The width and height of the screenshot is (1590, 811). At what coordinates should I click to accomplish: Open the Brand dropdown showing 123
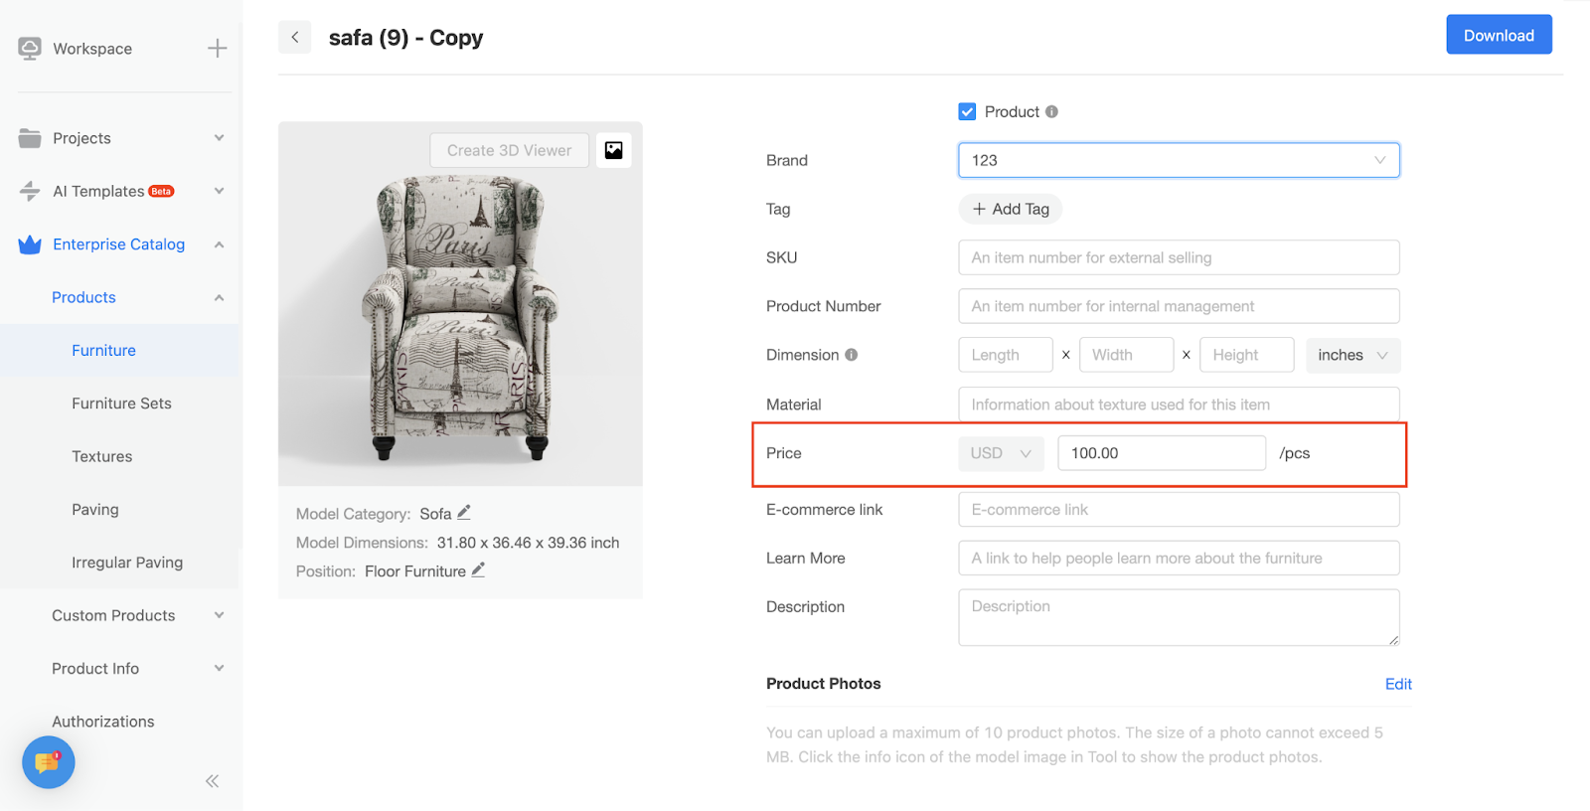coord(1178,160)
